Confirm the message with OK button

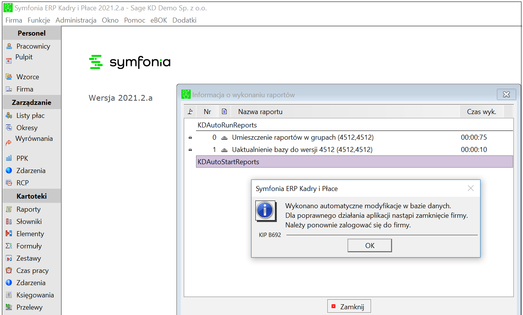pyautogui.click(x=369, y=246)
